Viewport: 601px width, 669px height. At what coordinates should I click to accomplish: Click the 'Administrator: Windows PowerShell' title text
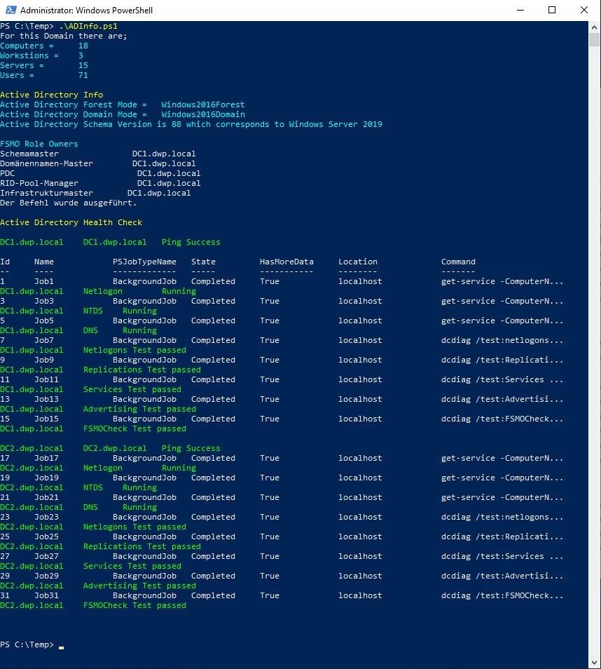[x=86, y=11]
